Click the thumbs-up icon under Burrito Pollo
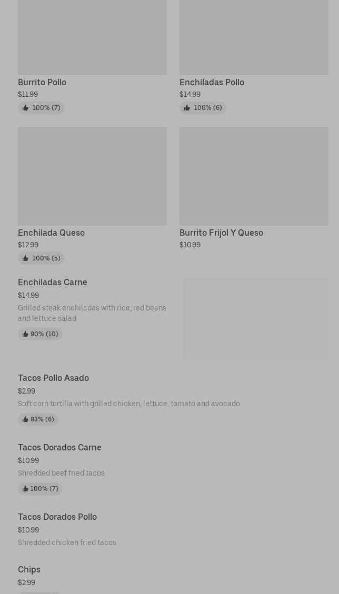The height and width of the screenshot is (594, 339). tap(25, 108)
